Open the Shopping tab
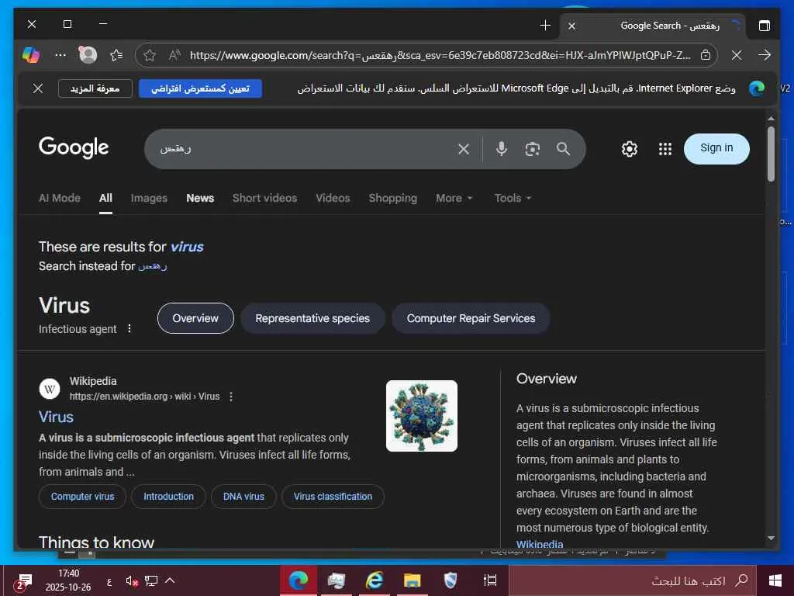The width and height of the screenshot is (794, 596). (393, 198)
